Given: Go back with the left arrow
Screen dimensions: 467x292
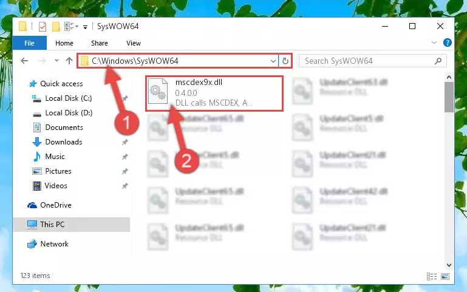Looking at the screenshot, I should click(x=24, y=61).
